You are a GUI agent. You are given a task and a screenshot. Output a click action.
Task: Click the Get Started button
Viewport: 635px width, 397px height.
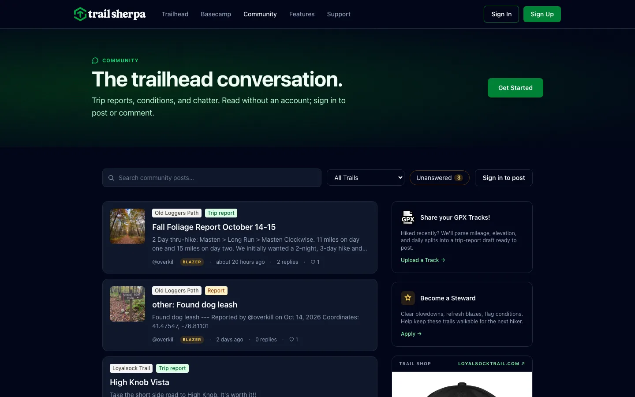515,88
